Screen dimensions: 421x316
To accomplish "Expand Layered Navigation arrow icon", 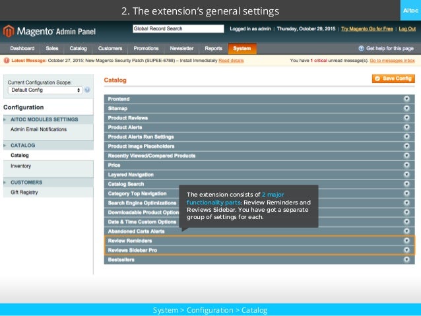I will click(x=406, y=175).
